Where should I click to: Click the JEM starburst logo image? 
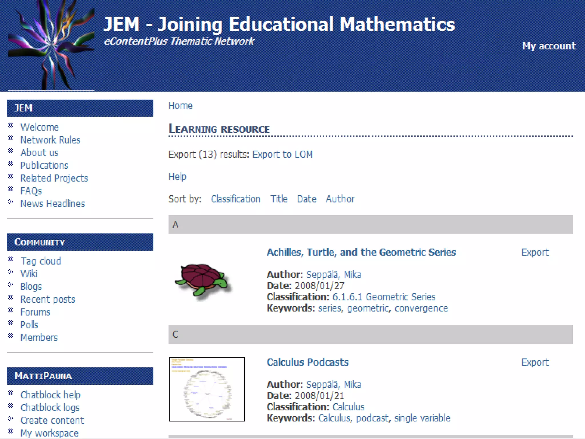tap(51, 46)
